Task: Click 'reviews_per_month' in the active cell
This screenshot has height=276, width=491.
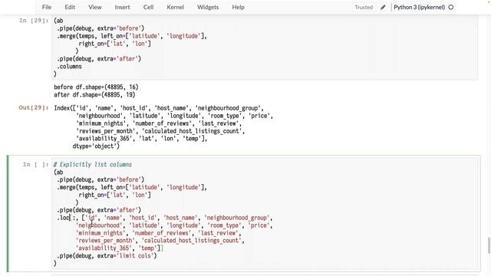Action: (x=106, y=241)
